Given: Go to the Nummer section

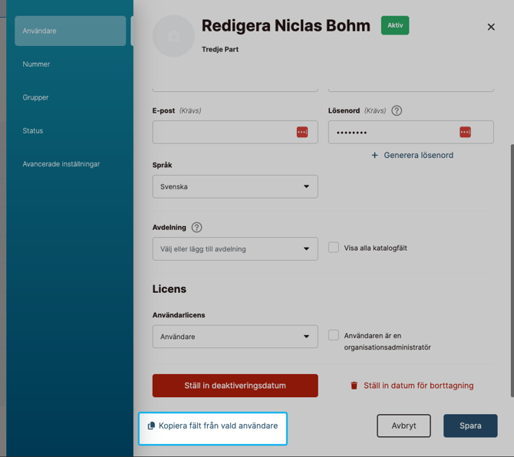Looking at the screenshot, I should coord(36,64).
